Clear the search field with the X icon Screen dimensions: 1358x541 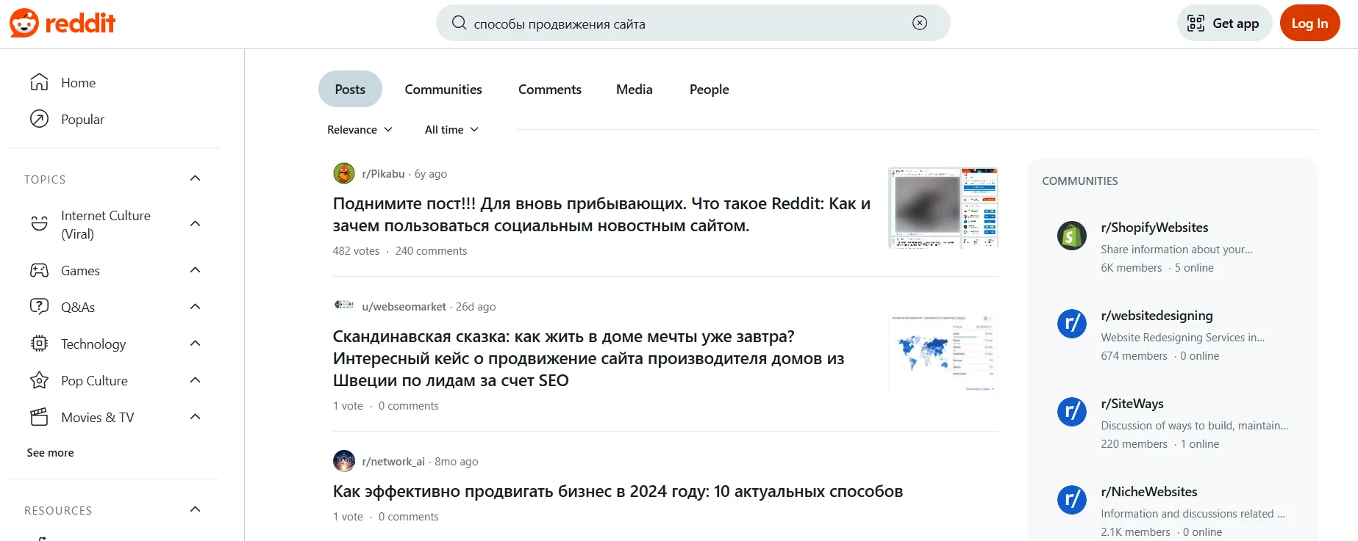[920, 23]
